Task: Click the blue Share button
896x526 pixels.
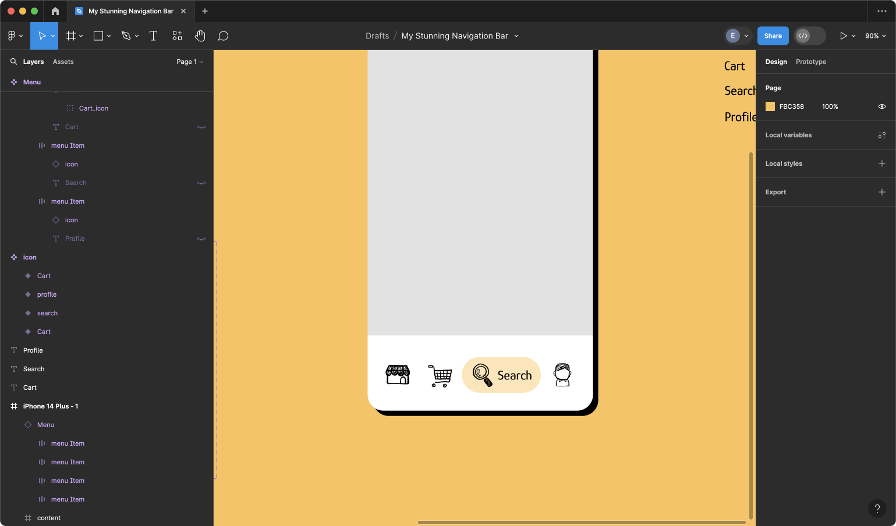Action: [773, 36]
